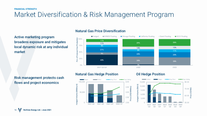
Task: Click the page number '16' in the footer
Action: click(x=15, y=110)
